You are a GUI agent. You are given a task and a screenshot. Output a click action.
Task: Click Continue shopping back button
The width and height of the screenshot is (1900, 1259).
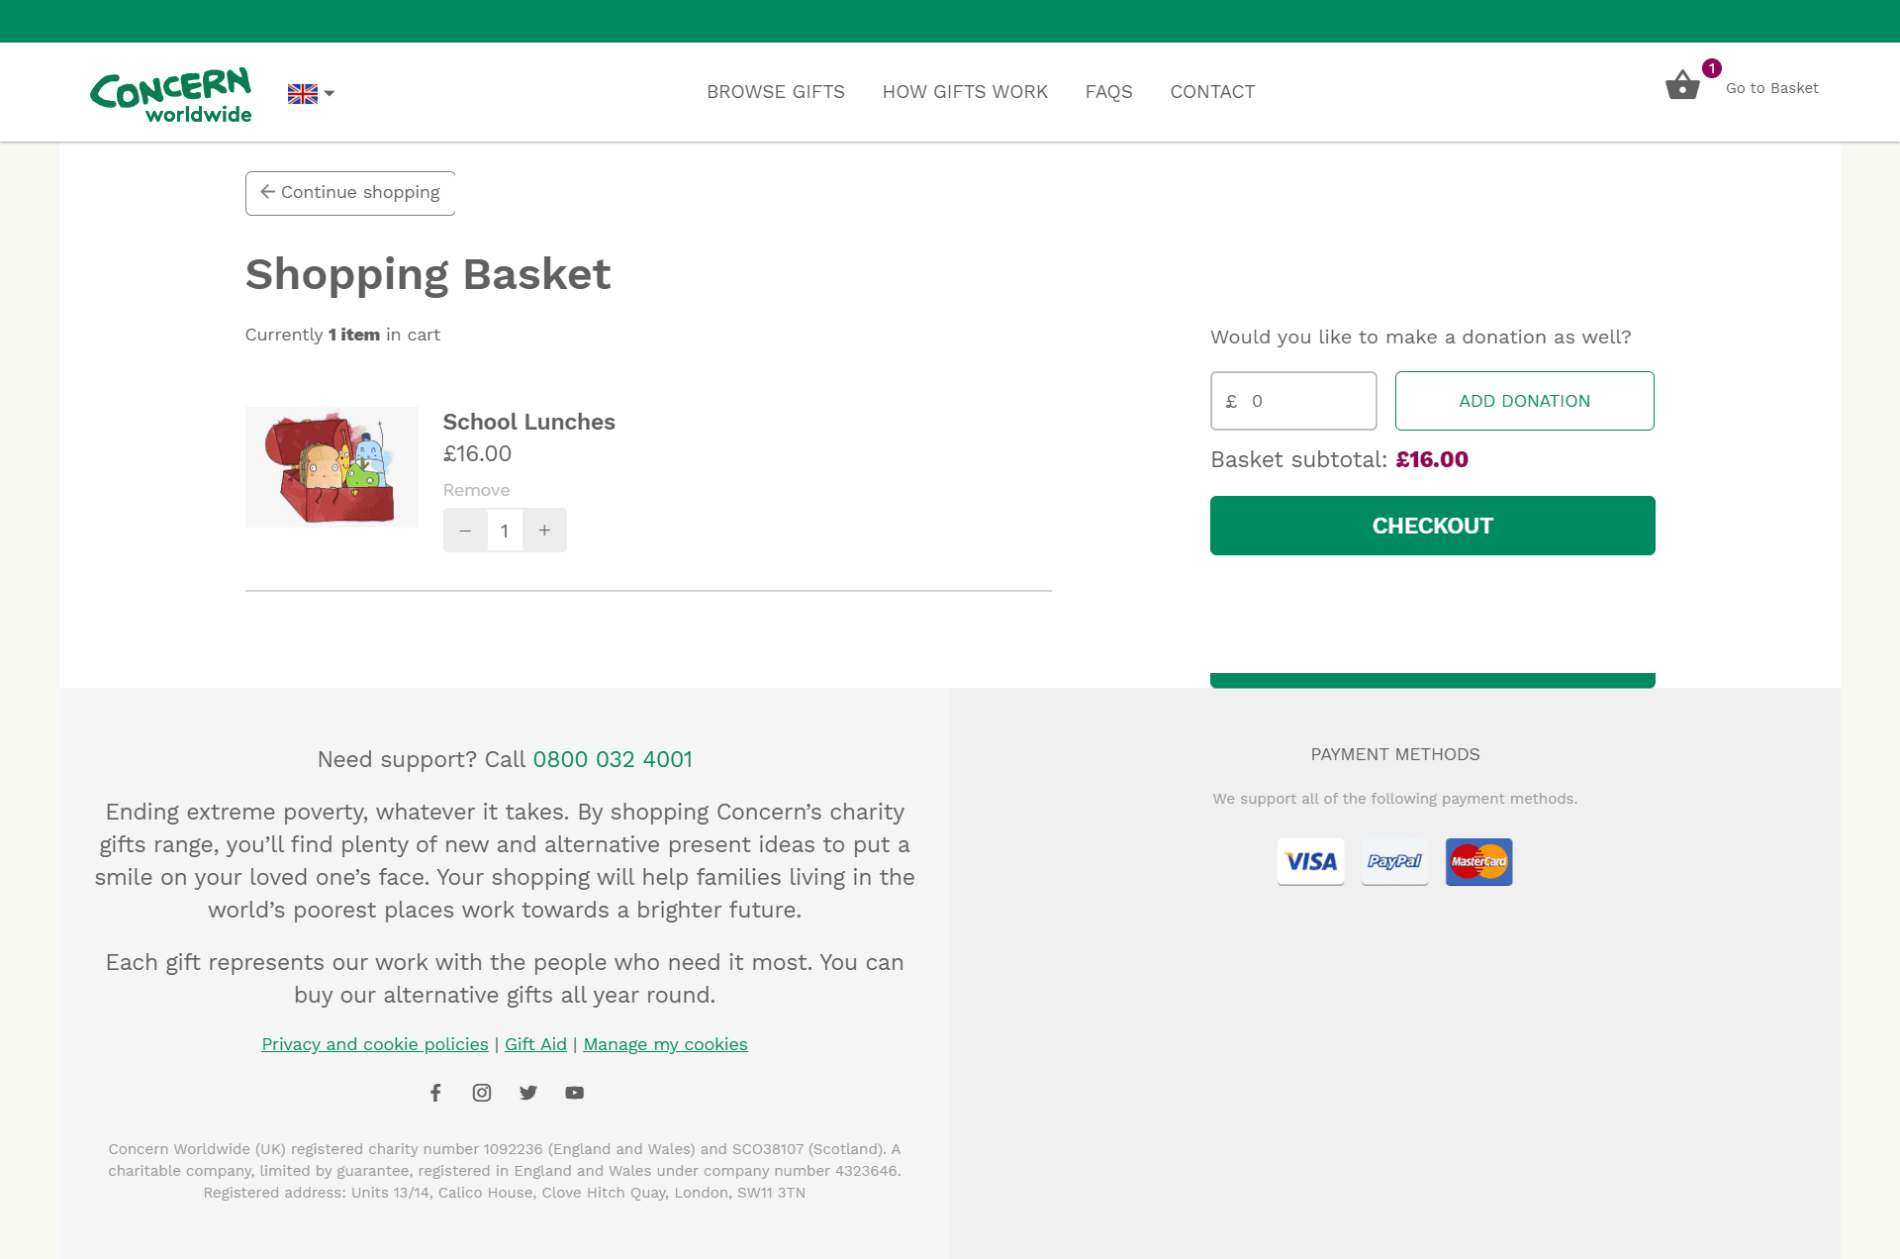pos(350,193)
